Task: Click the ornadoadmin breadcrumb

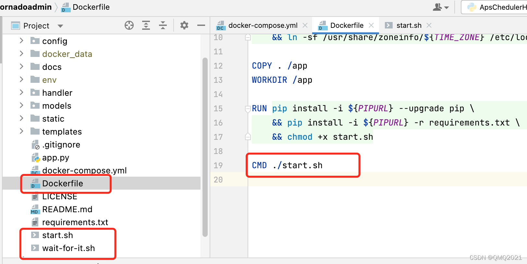Action: [26, 7]
